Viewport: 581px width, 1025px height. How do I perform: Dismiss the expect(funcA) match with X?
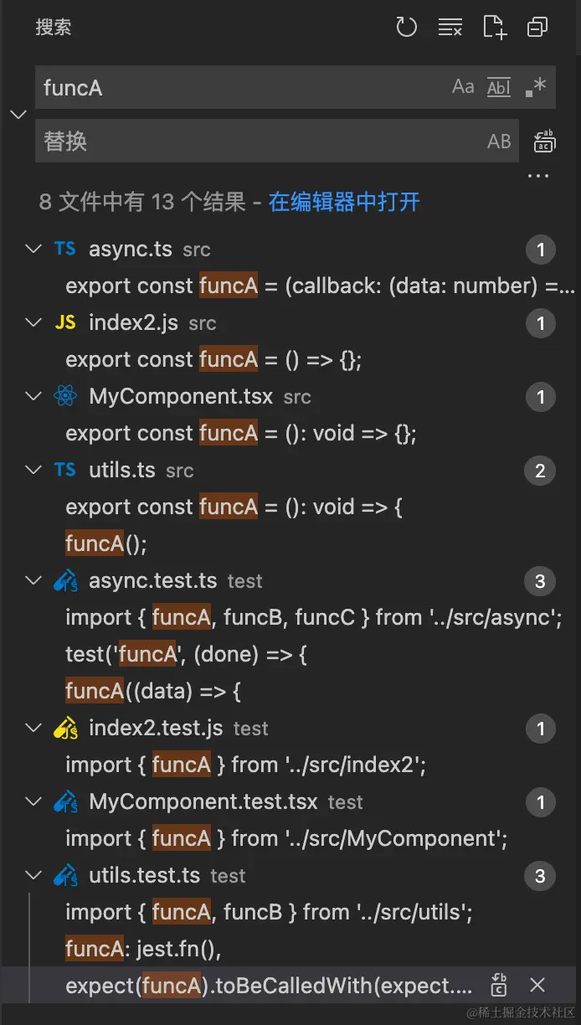[538, 985]
